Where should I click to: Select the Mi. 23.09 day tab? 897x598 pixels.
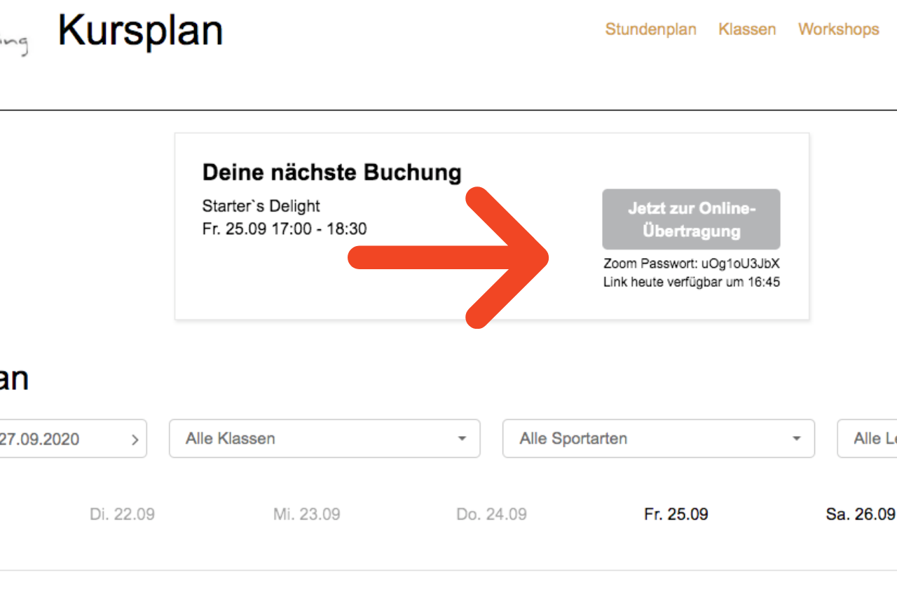point(307,514)
